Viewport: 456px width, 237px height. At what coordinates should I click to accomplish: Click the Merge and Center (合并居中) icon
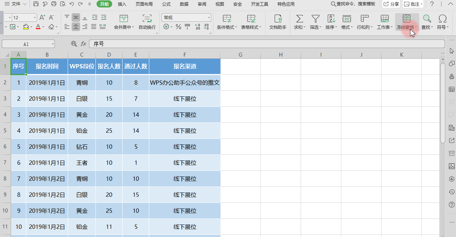(x=124, y=19)
